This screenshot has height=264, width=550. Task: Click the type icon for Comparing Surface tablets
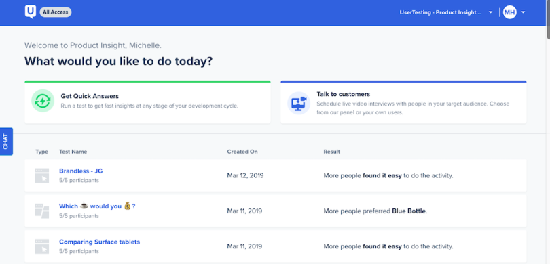coord(41,246)
